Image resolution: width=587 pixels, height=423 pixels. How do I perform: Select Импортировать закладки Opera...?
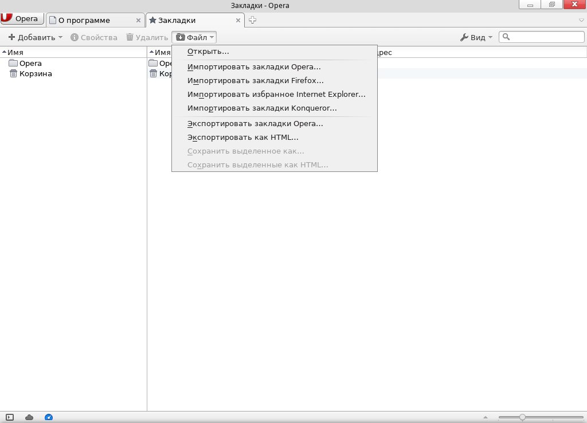275,67
